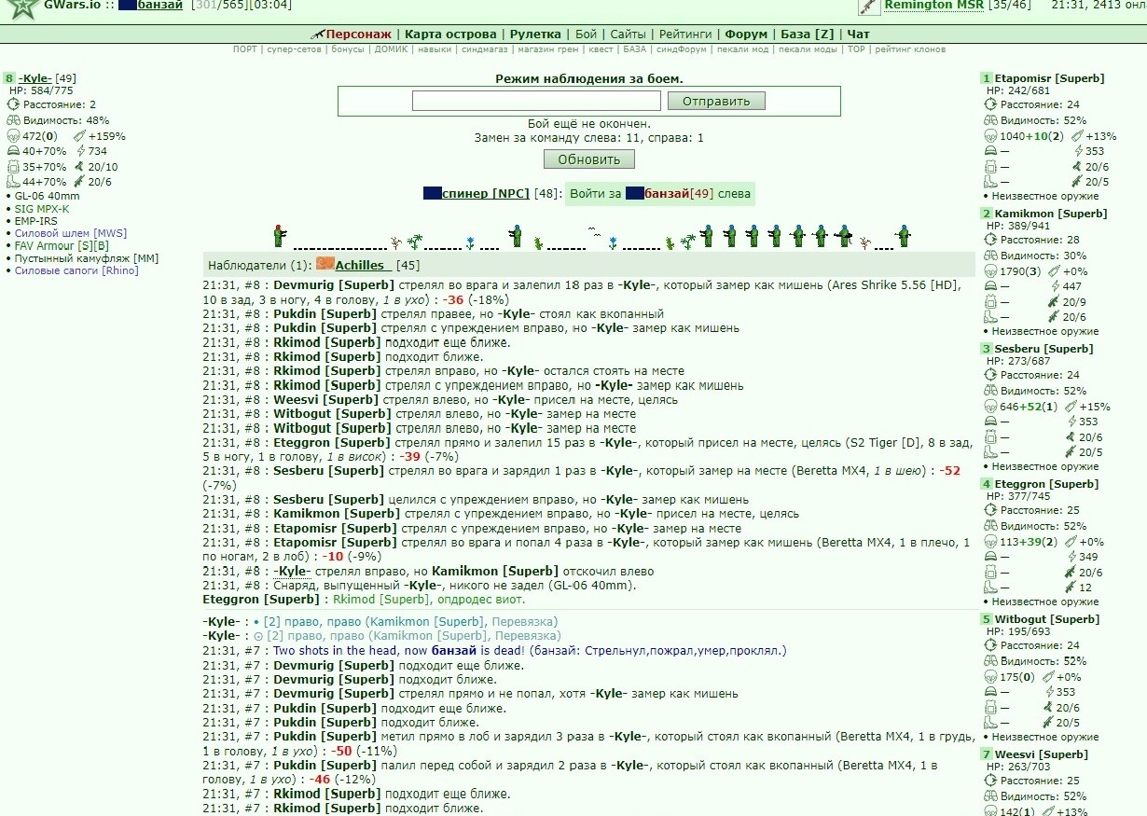Open the Сайты menu item
Image resolution: width=1147 pixels, height=816 pixels.
[x=629, y=35]
